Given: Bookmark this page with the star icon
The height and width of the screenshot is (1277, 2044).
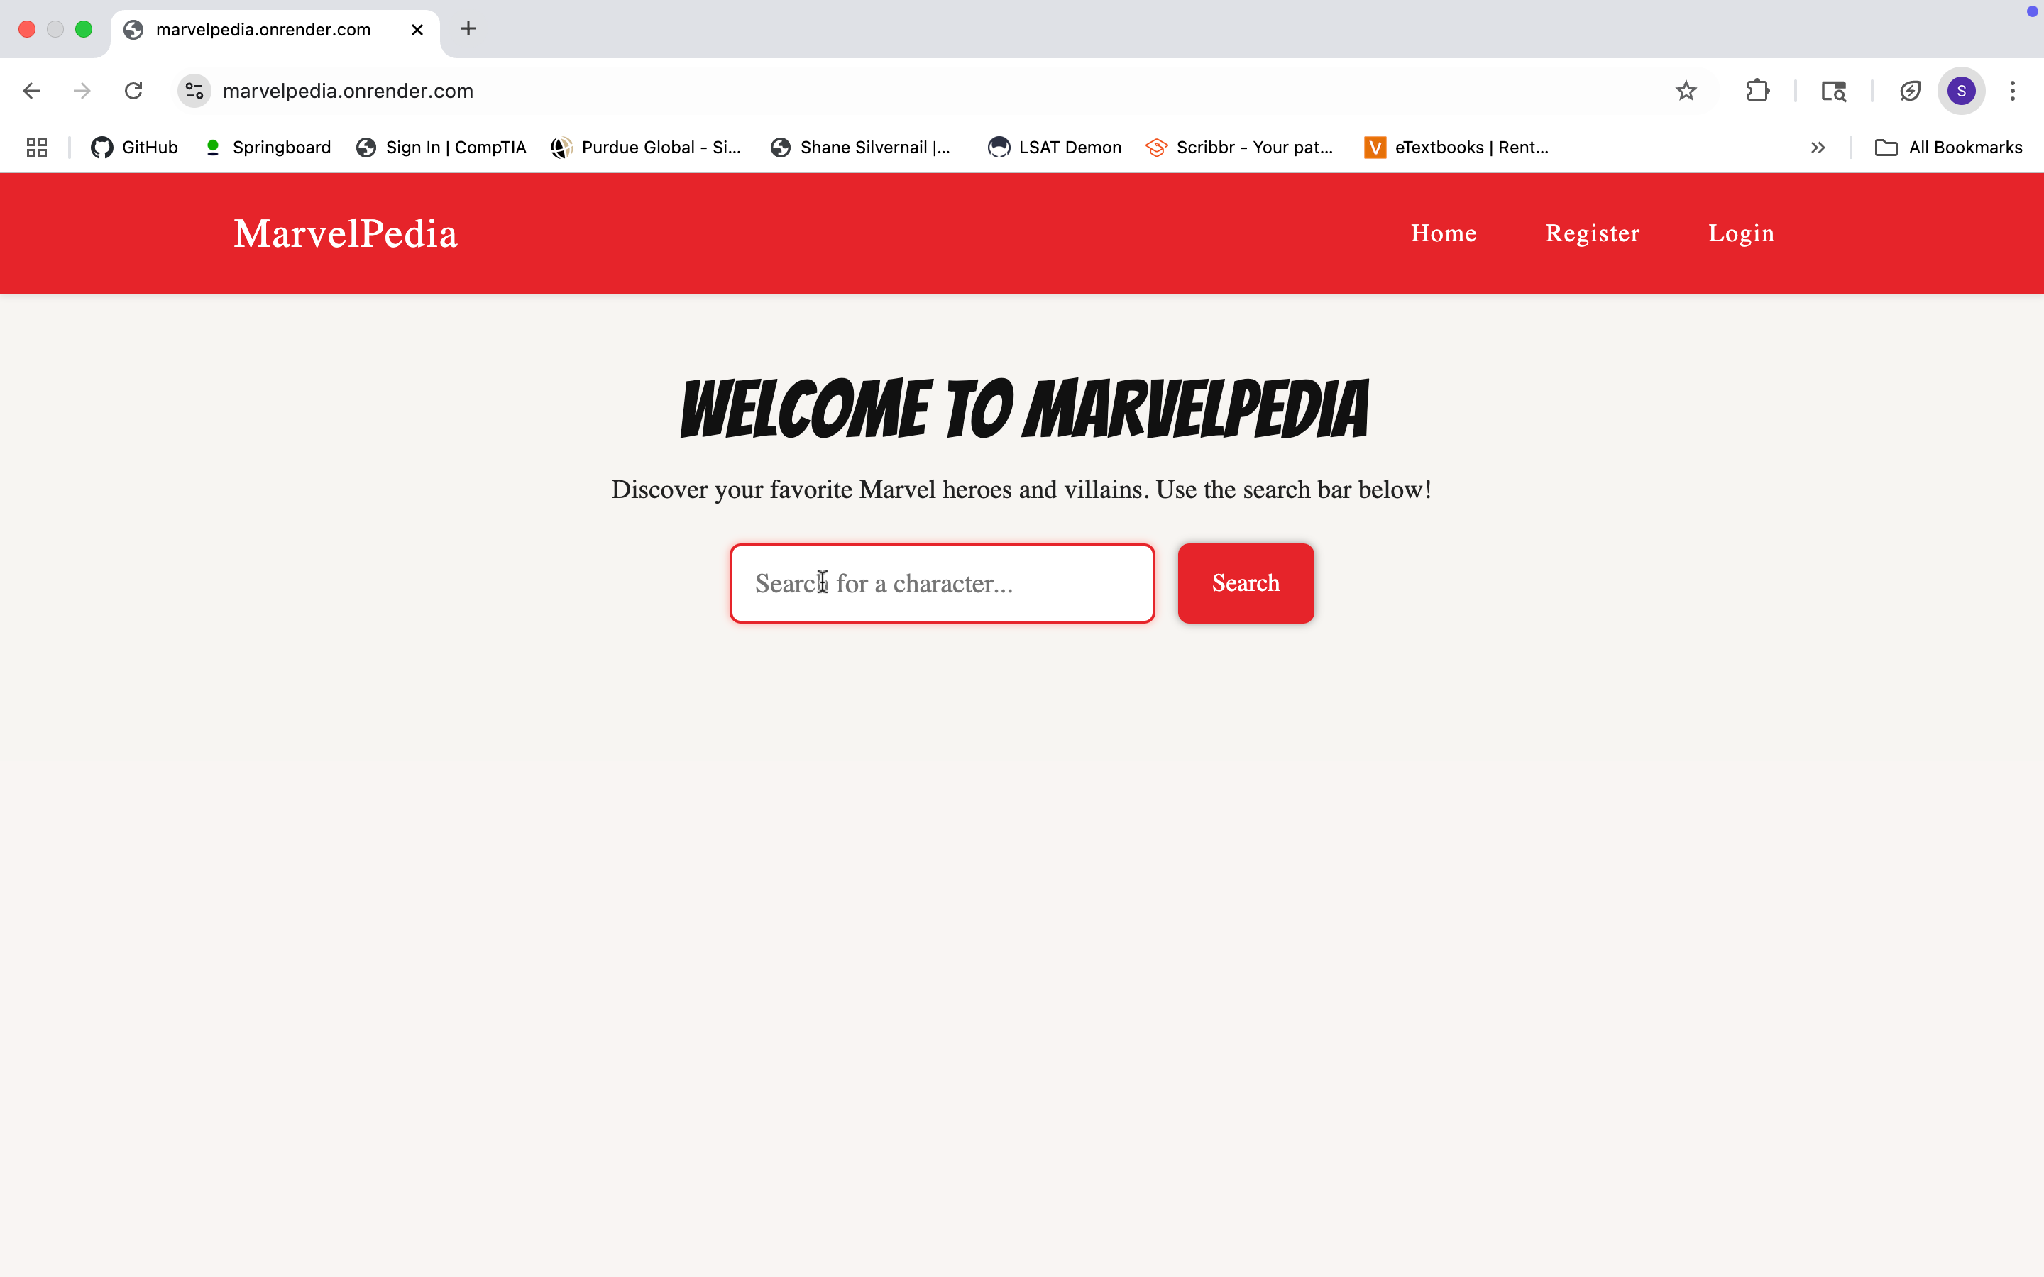Looking at the screenshot, I should 1686,90.
